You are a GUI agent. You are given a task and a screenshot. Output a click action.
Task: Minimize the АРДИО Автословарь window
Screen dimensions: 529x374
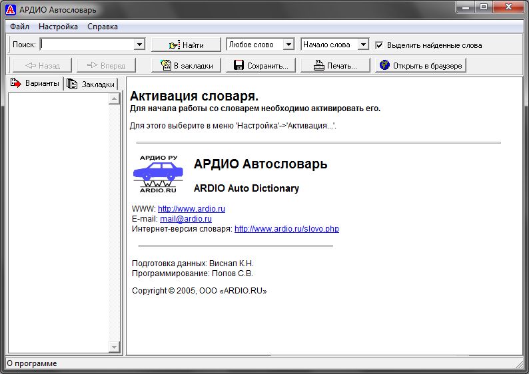pos(466,7)
